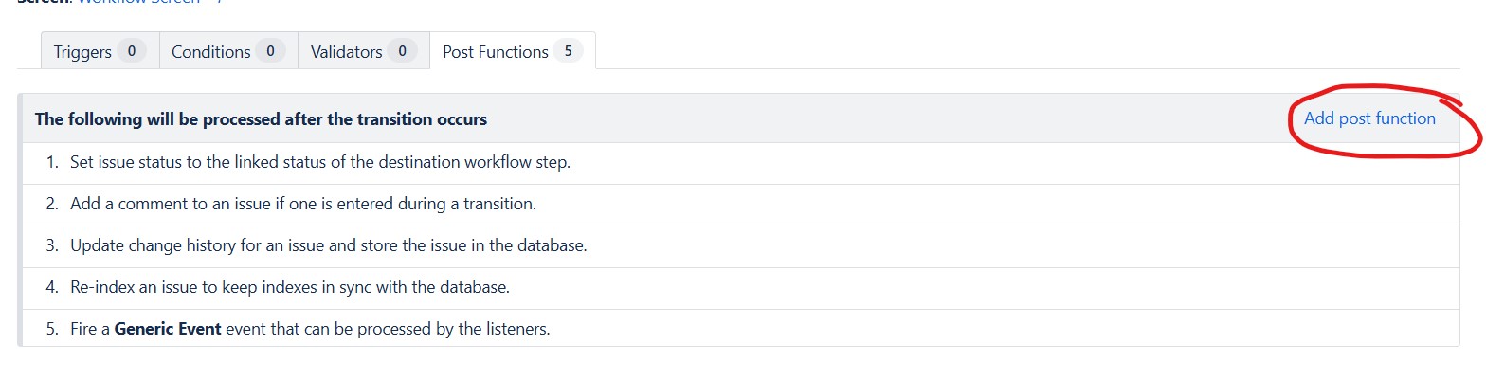Screen dimensions: 1486x380
Task: Click the Conditions count badge showing 0
Action: (x=270, y=51)
